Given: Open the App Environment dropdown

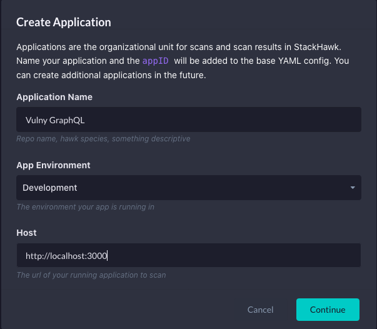Looking at the screenshot, I should point(189,188).
